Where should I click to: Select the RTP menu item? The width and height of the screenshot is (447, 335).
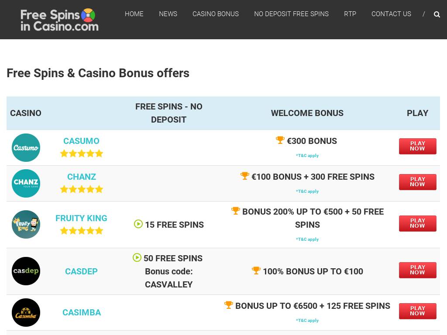click(x=350, y=14)
